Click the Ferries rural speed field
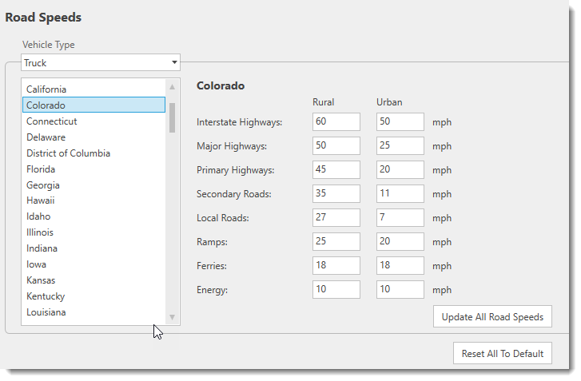This screenshot has width=581, height=381. coord(336,266)
